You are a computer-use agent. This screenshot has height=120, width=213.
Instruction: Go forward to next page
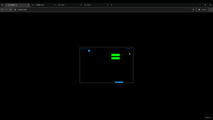[x=6, y=10]
